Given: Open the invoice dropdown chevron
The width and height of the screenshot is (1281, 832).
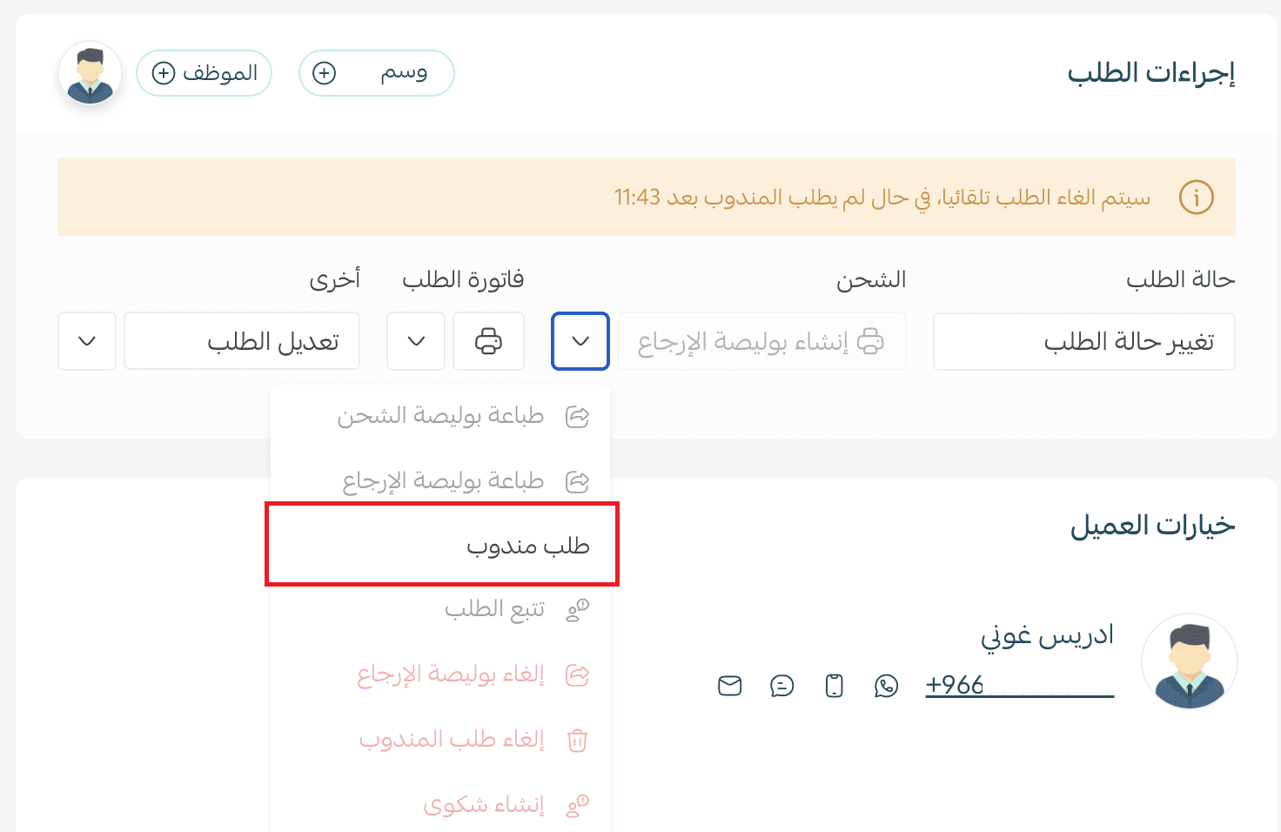Looking at the screenshot, I should pos(416,341).
